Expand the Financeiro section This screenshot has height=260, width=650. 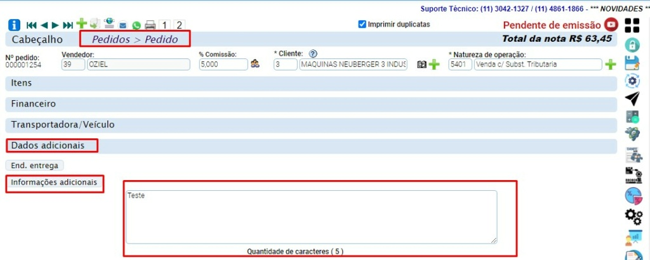[311, 105]
